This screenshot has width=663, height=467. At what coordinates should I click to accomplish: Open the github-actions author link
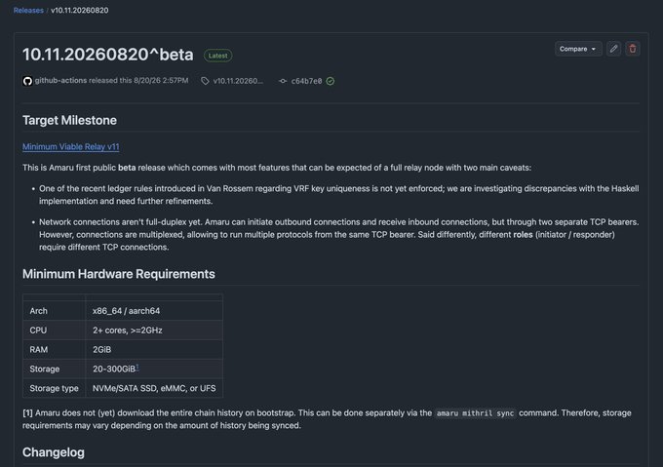(x=60, y=80)
